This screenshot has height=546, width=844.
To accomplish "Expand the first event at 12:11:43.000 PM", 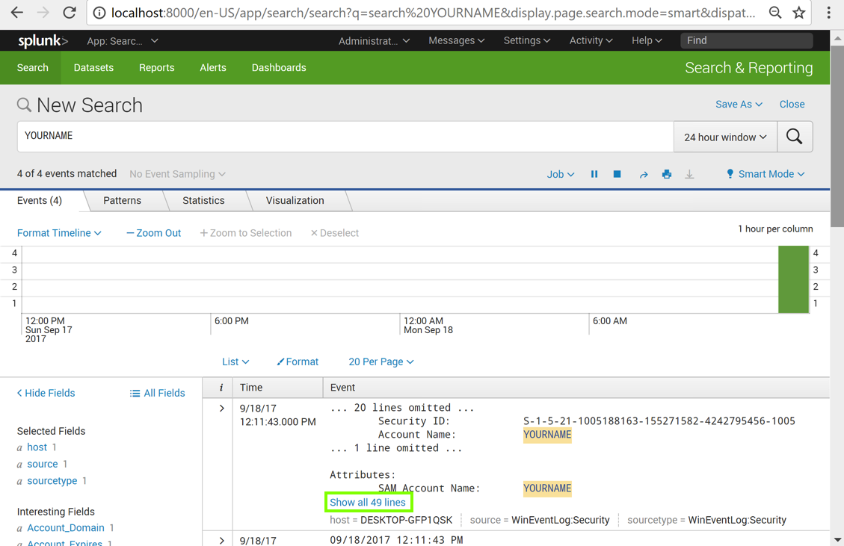I will coord(221,409).
